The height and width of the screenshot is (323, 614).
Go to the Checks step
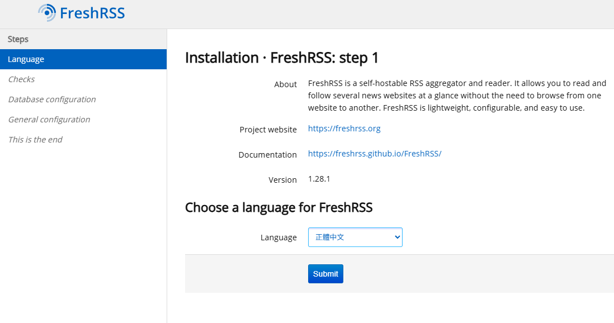(x=22, y=79)
